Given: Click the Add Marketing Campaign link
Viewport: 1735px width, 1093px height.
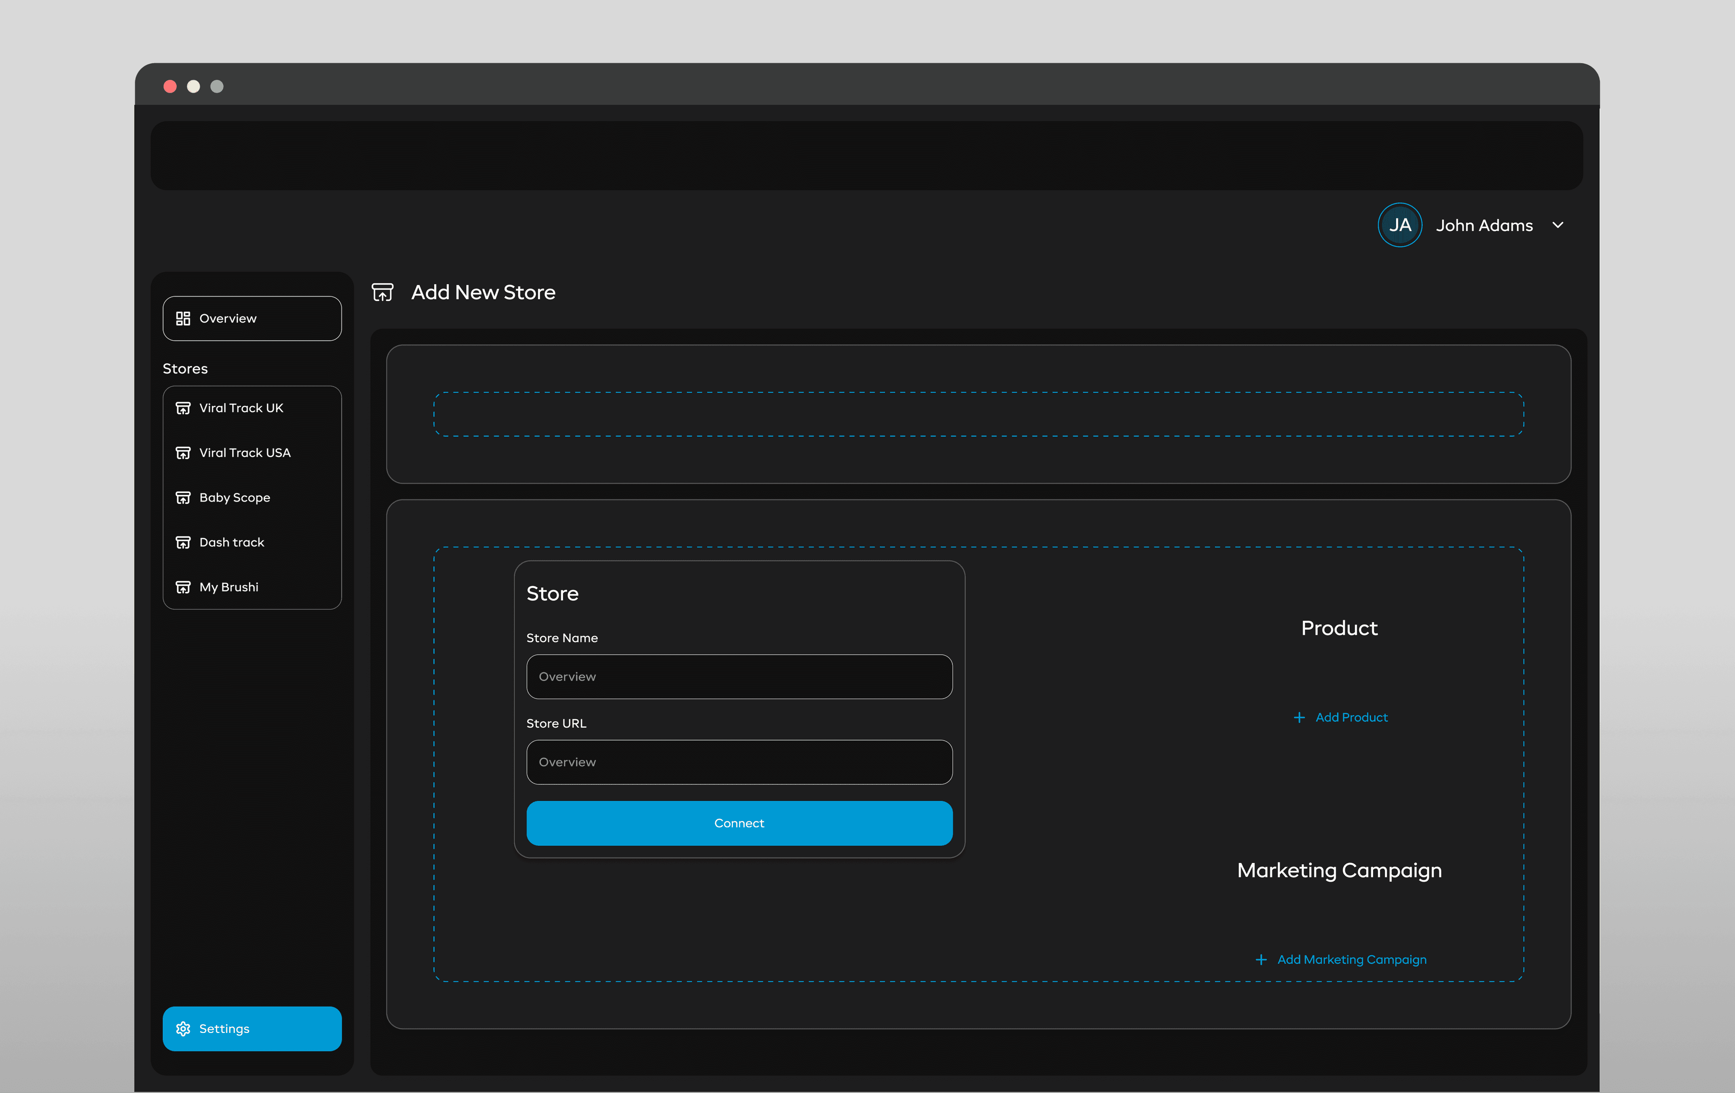Looking at the screenshot, I should pos(1340,960).
